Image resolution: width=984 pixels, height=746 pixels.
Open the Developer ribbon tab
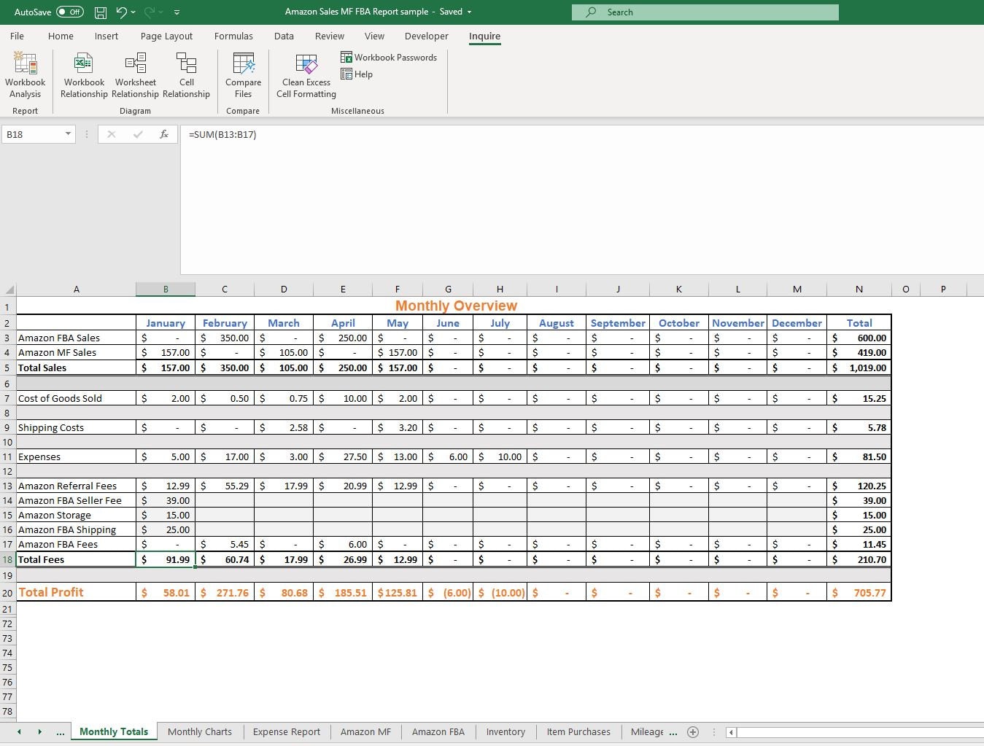[x=426, y=36]
